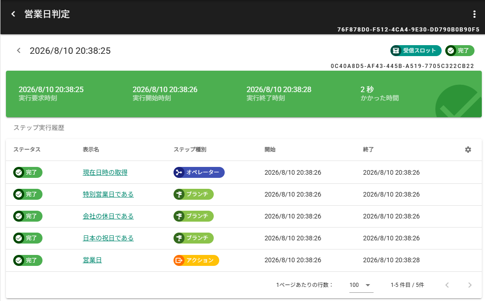Click ブランチ badge in 特別営業日である row
Image resolution: width=485 pixels, height=301 pixels.
tap(194, 194)
